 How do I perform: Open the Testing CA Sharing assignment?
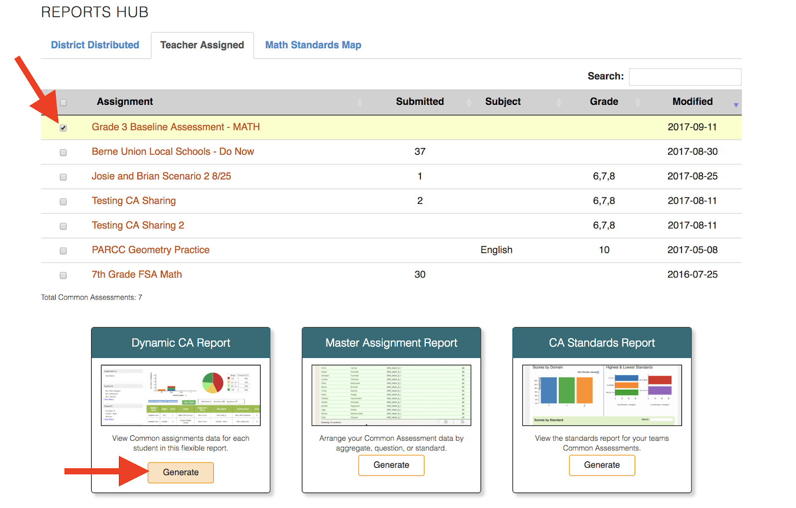pos(134,201)
